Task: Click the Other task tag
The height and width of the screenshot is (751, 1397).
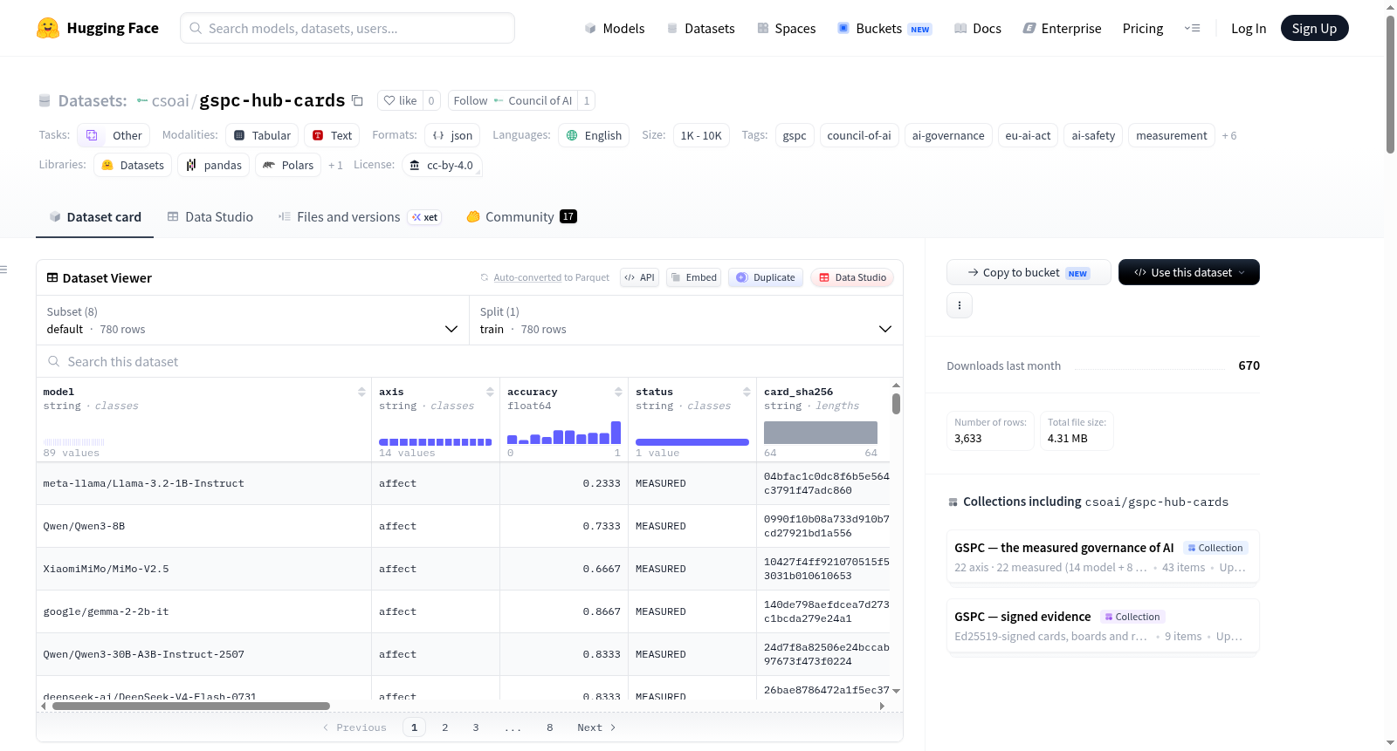Action: 114,135
